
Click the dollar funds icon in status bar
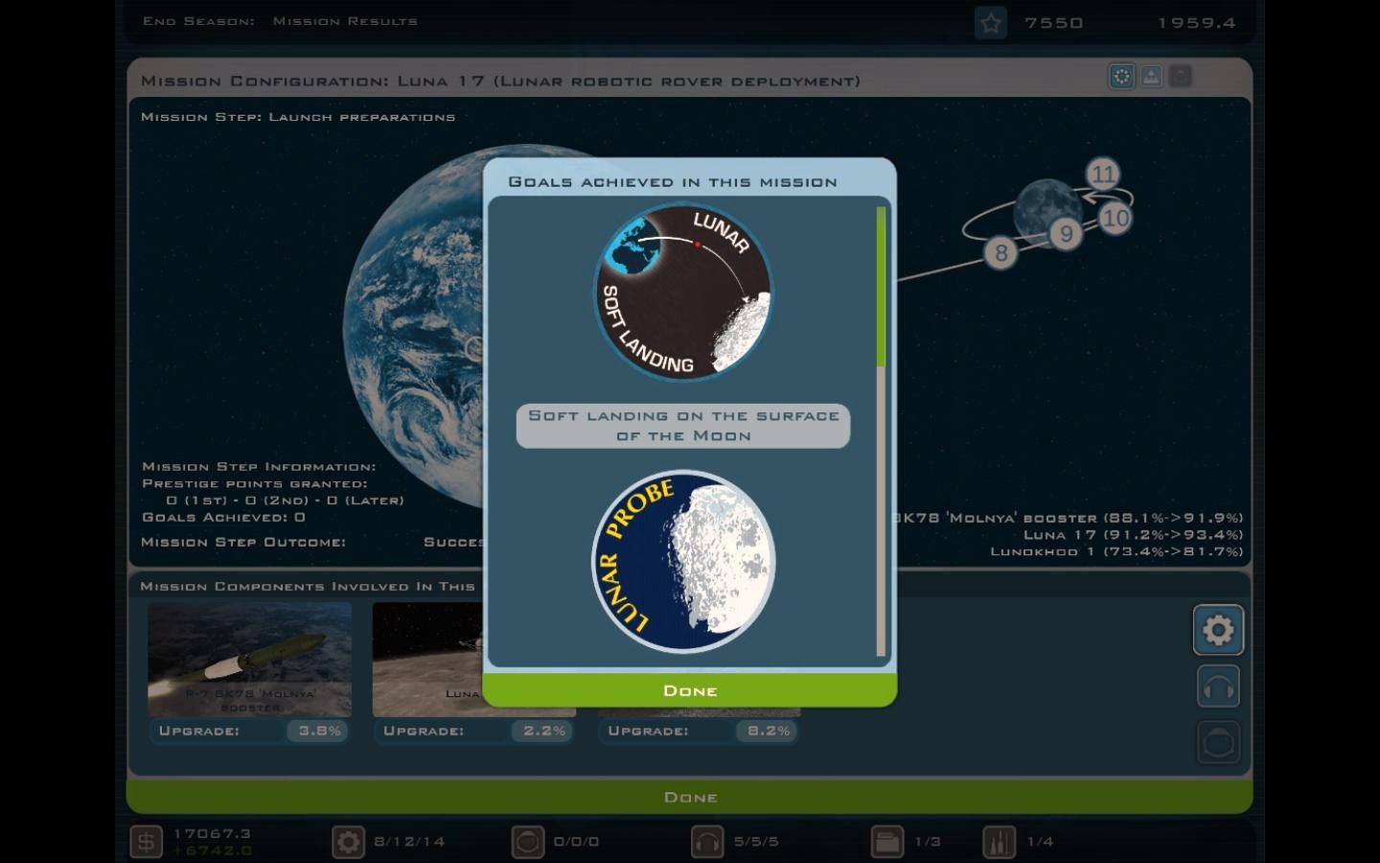coord(146,842)
